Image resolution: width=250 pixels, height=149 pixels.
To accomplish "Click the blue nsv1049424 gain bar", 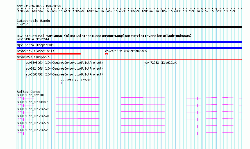I will [x=129, y=42].
